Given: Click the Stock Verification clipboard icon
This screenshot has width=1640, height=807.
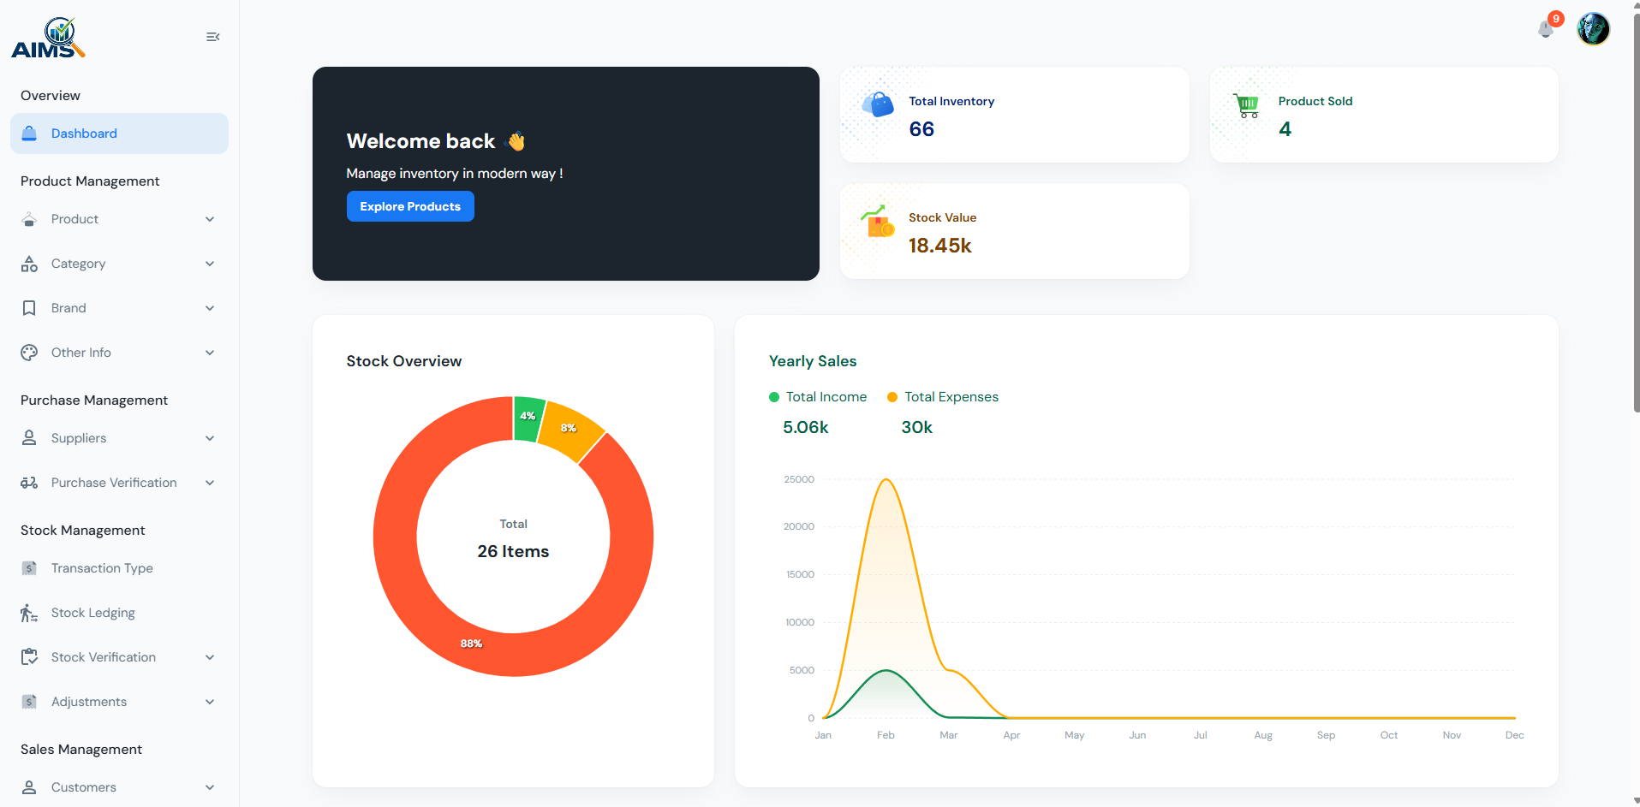Looking at the screenshot, I should [x=30, y=657].
